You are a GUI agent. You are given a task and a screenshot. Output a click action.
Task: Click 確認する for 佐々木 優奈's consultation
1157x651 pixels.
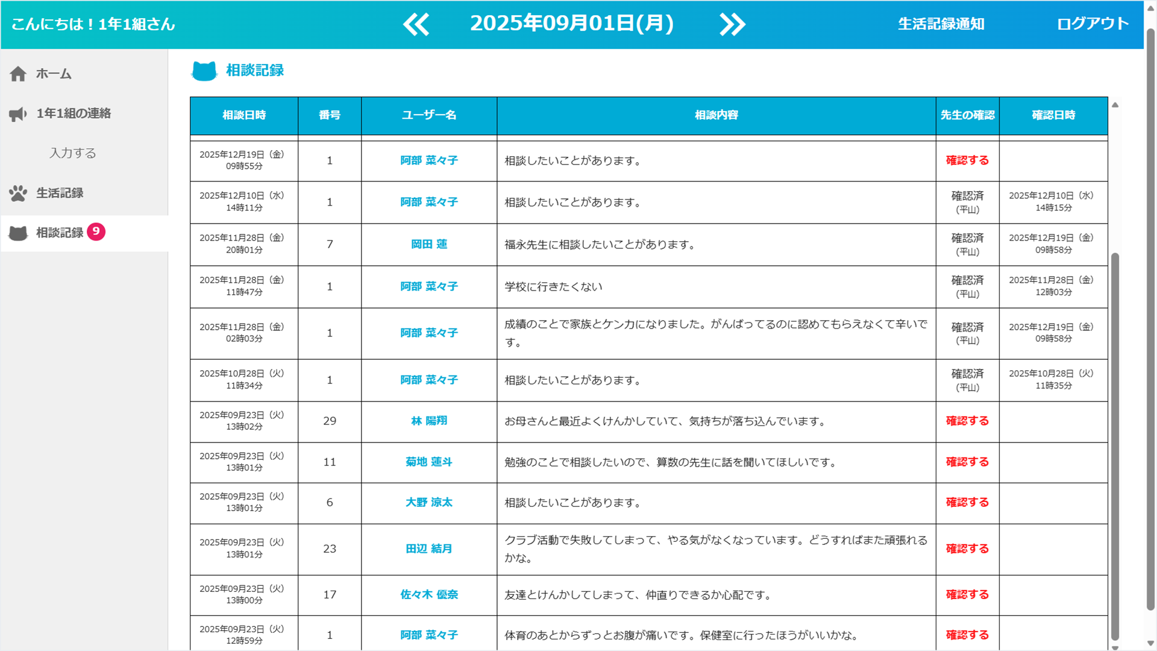coord(967,594)
